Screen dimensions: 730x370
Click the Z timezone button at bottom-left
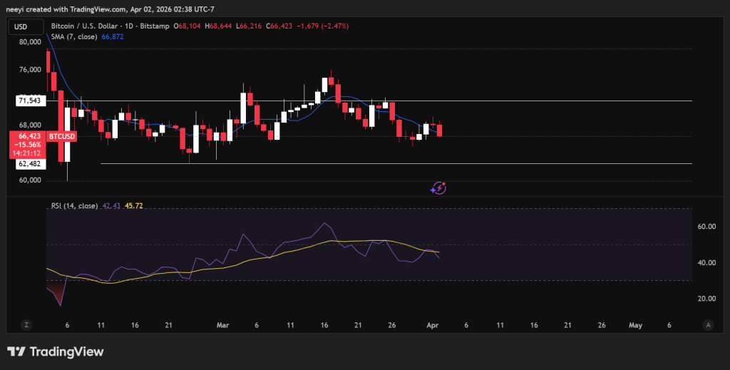[26, 324]
